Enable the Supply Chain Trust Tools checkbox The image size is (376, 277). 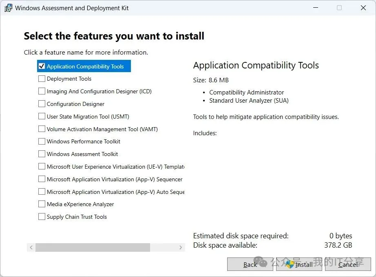pos(42,217)
